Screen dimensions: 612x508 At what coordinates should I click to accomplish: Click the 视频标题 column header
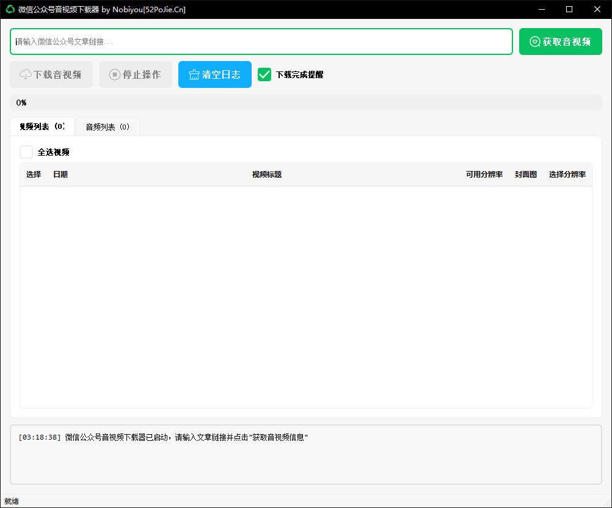(x=267, y=175)
